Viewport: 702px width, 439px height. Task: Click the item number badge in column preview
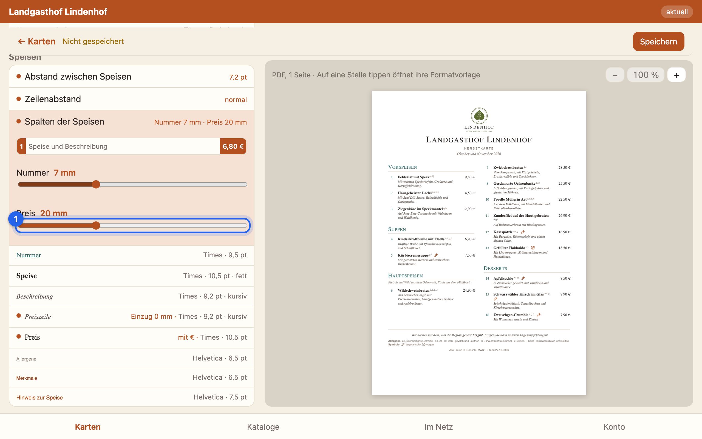(x=21, y=146)
